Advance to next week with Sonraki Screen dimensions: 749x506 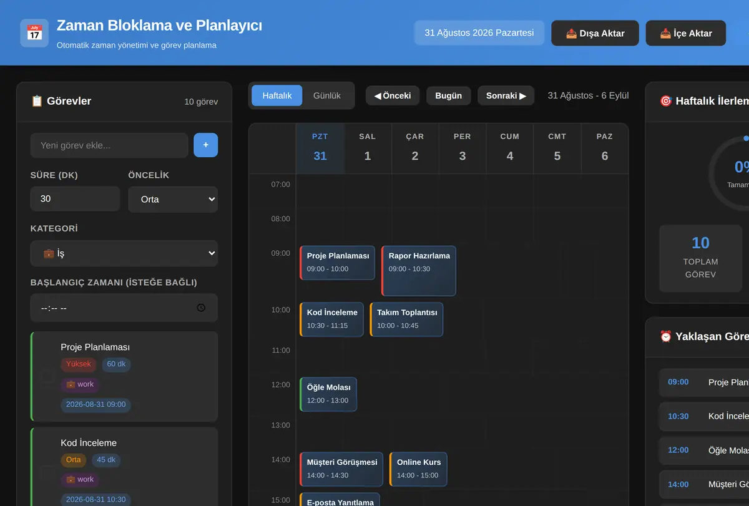coord(506,95)
